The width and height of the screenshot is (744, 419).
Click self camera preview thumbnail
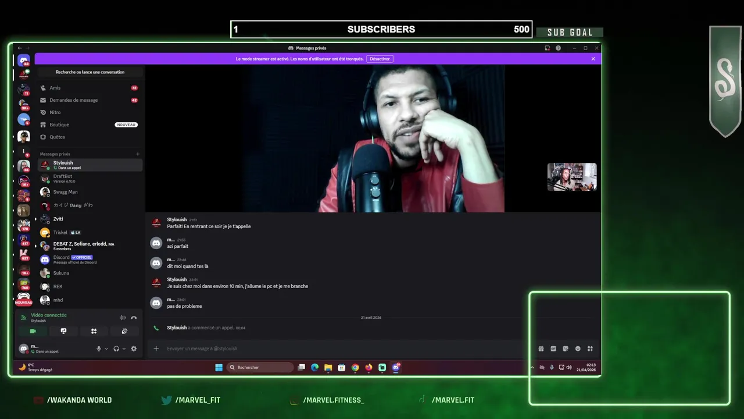[572, 177]
